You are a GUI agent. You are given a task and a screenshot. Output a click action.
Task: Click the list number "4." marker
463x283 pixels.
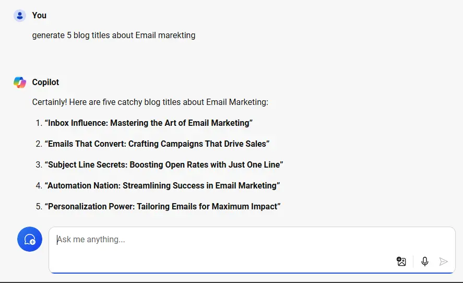tap(39, 186)
